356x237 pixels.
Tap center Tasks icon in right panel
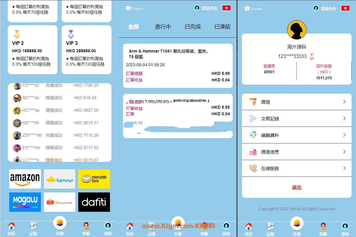click(x=297, y=223)
